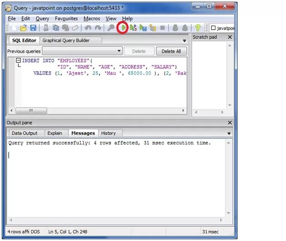Click the Delete All button
This screenshot has width=286, height=241.
coord(171,51)
